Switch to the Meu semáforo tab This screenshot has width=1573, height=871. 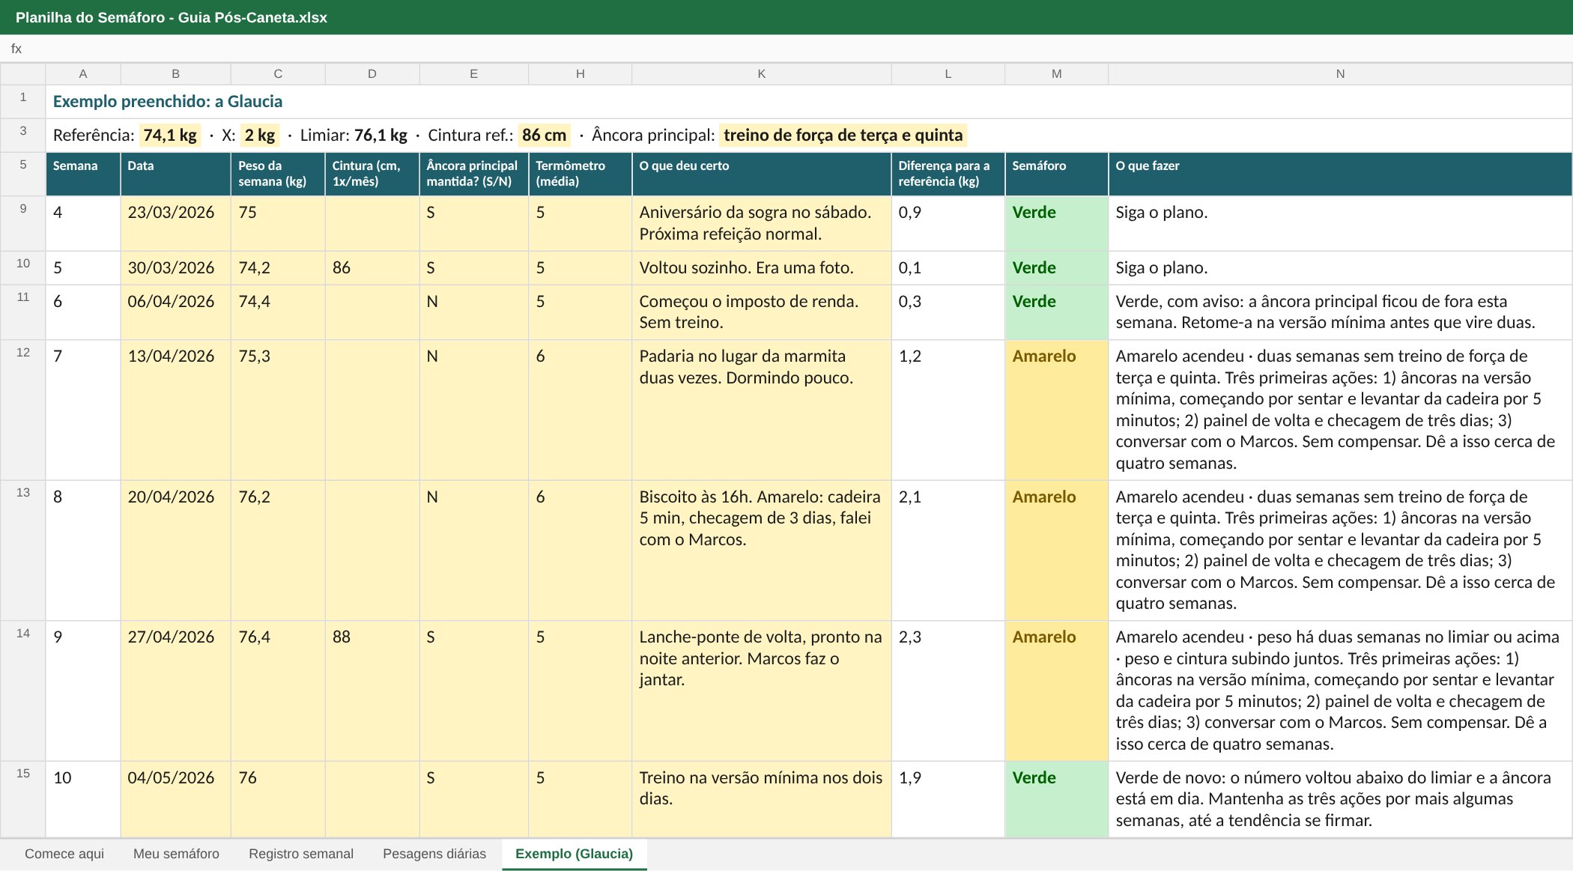(176, 854)
